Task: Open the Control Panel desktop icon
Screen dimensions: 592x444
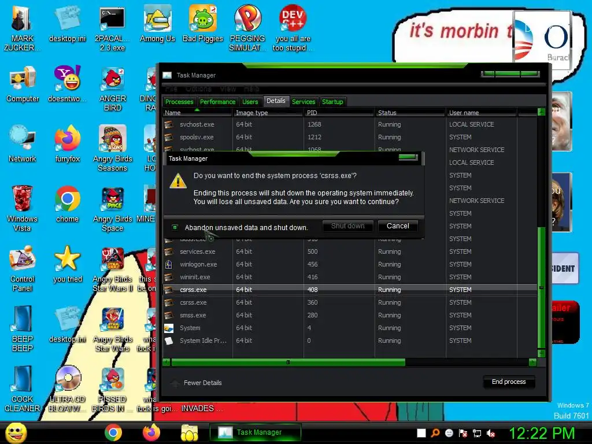Action: pyautogui.click(x=22, y=268)
